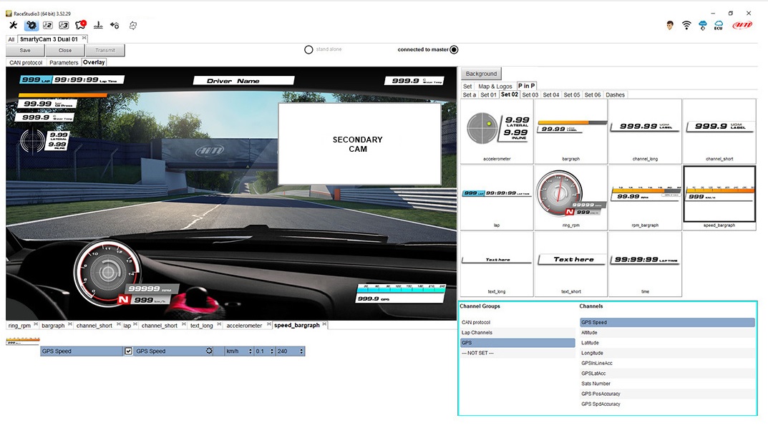Click the arrow-and-stopwatch toolbar icon
Viewport: 768px width, 428px height.
(x=115, y=25)
